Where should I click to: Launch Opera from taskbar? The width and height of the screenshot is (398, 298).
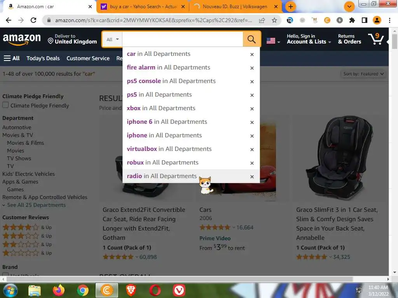pyautogui.click(x=155, y=290)
